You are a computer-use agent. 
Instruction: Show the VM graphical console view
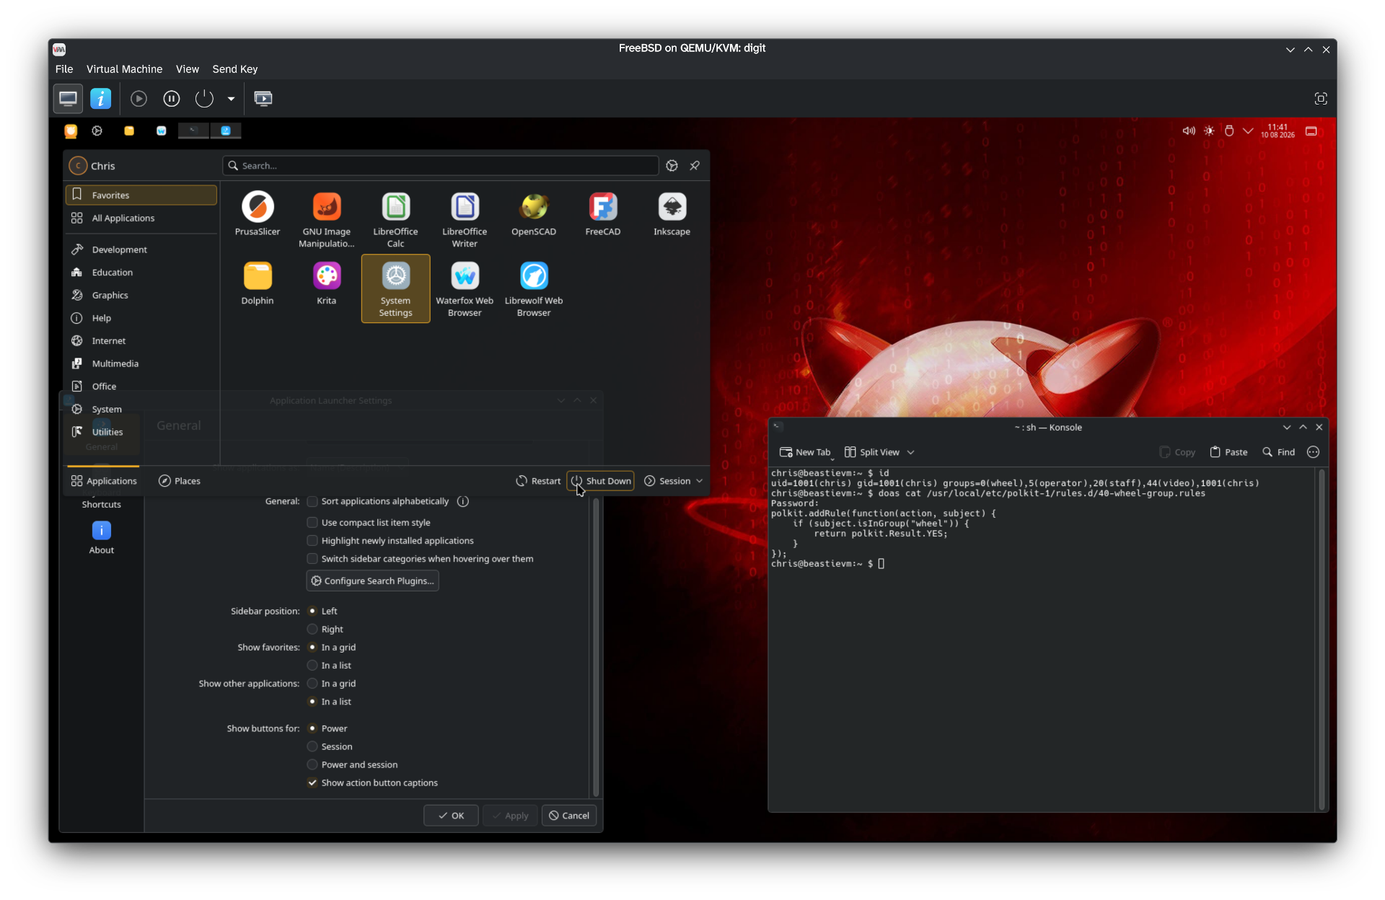point(68,99)
